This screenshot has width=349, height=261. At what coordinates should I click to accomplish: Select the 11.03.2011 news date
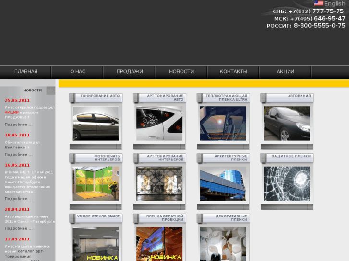[17, 239]
